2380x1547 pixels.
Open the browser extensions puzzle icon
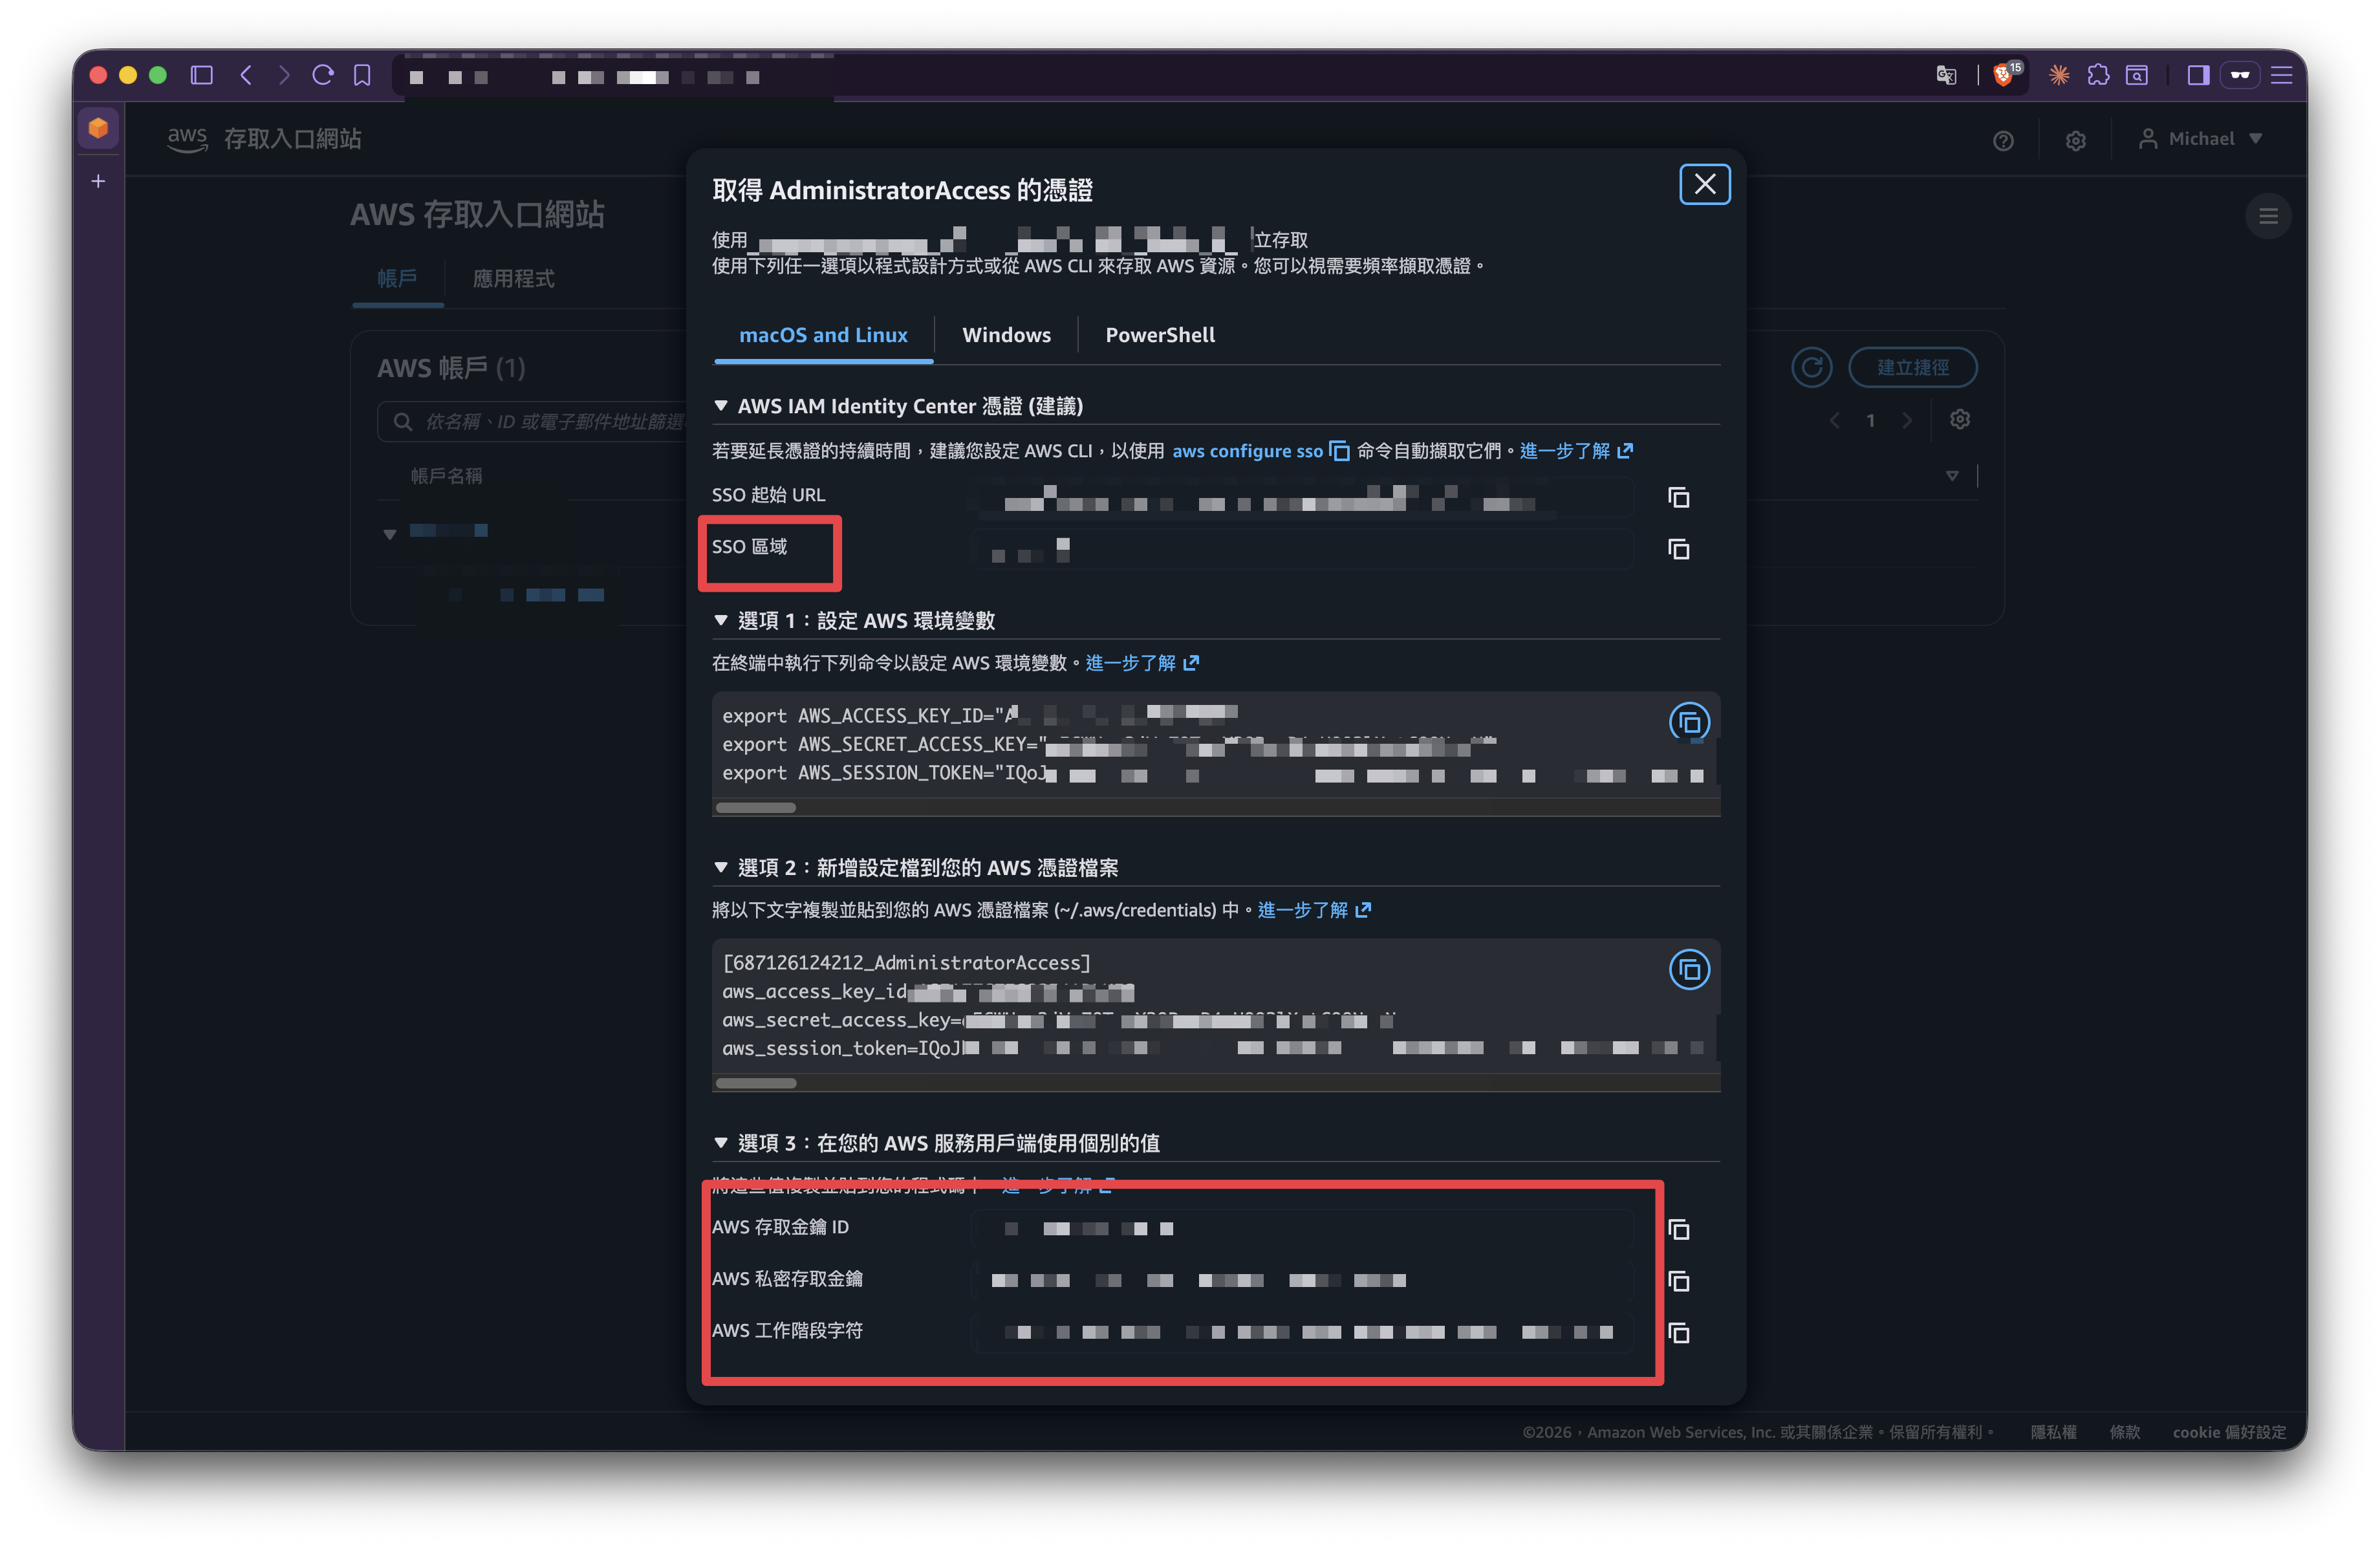pos(2098,75)
